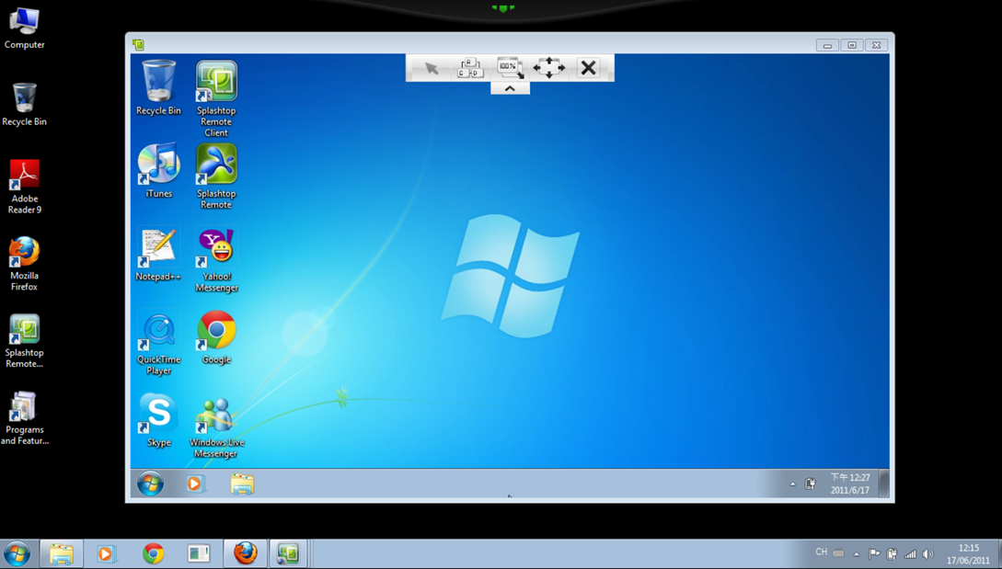Image resolution: width=1002 pixels, height=569 pixels.
Task: Open Programs and Features on local desktop
Action: point(24,417)
